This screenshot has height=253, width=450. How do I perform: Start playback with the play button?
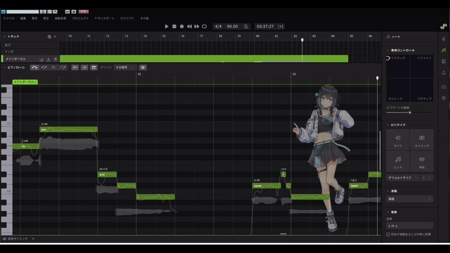pyautogui.click(x=167, y=26)
